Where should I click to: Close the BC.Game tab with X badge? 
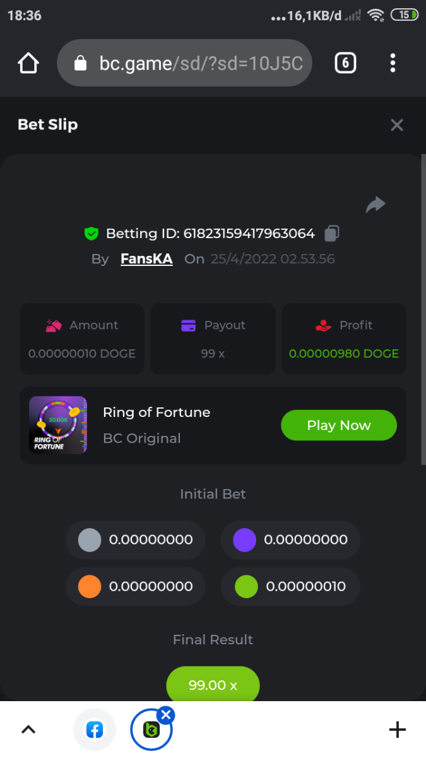pos(166,715)
